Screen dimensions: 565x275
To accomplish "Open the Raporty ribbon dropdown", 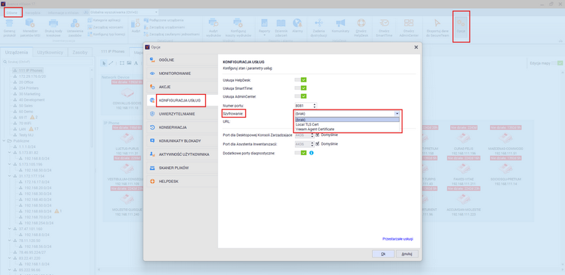I will click(x=264, y=27).
